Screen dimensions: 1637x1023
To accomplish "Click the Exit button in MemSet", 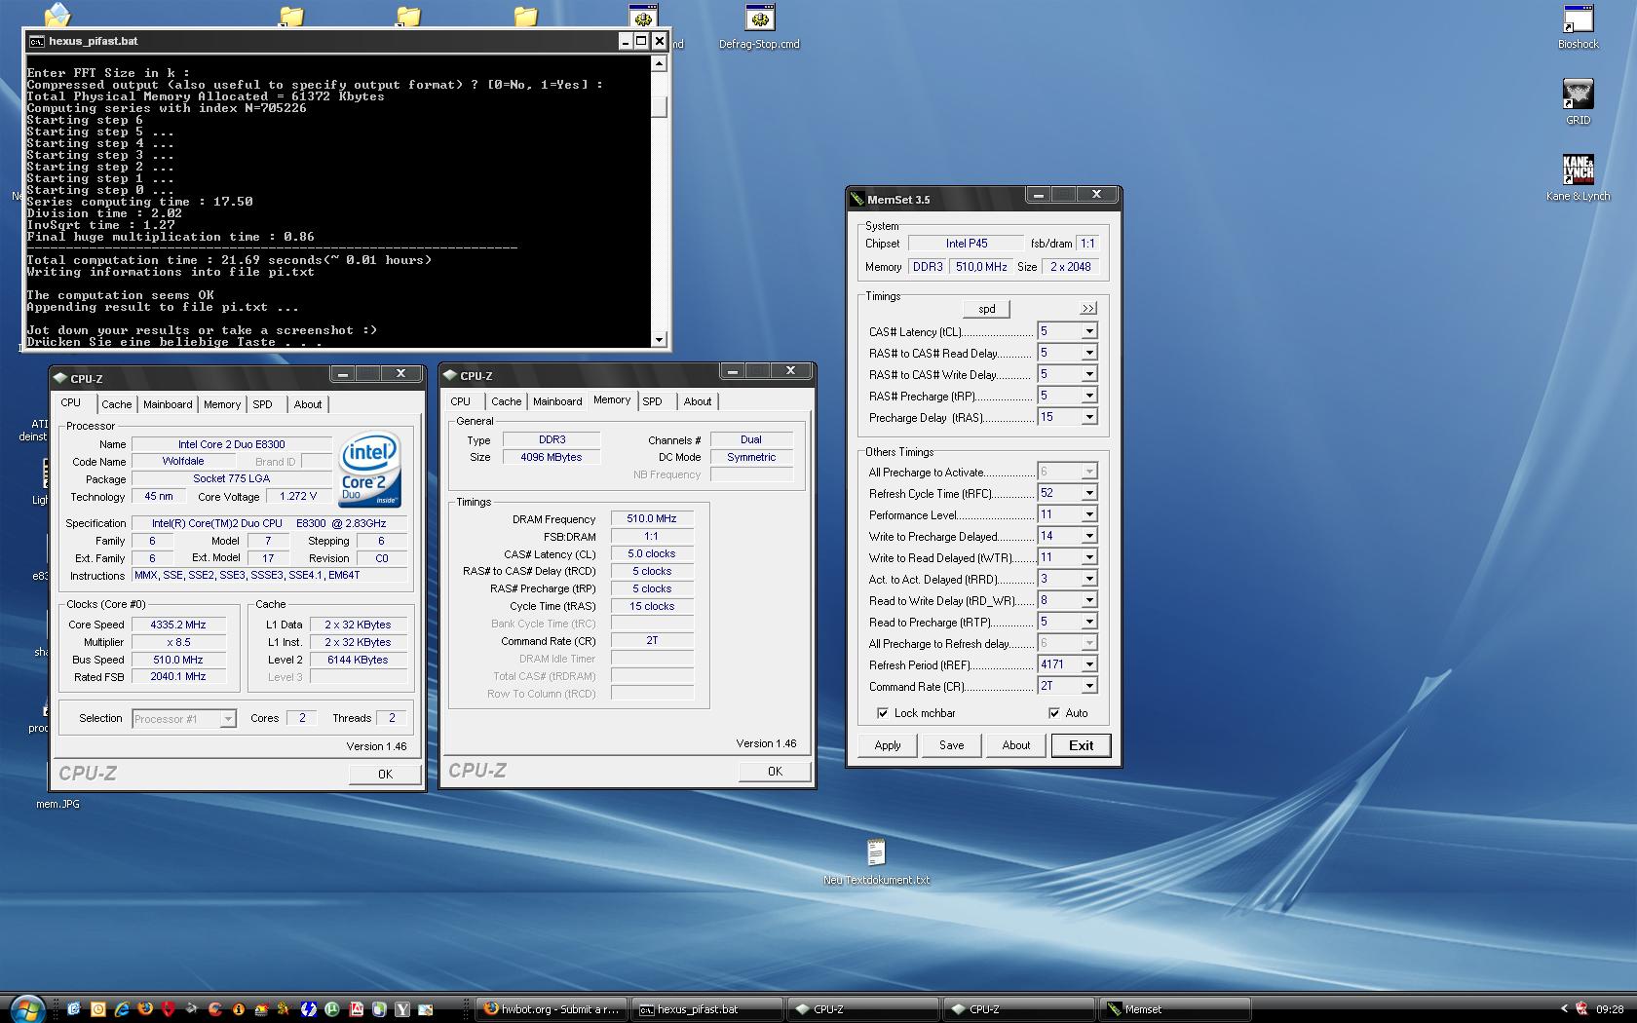I will pyautogui.click(x=1081, y=745).
